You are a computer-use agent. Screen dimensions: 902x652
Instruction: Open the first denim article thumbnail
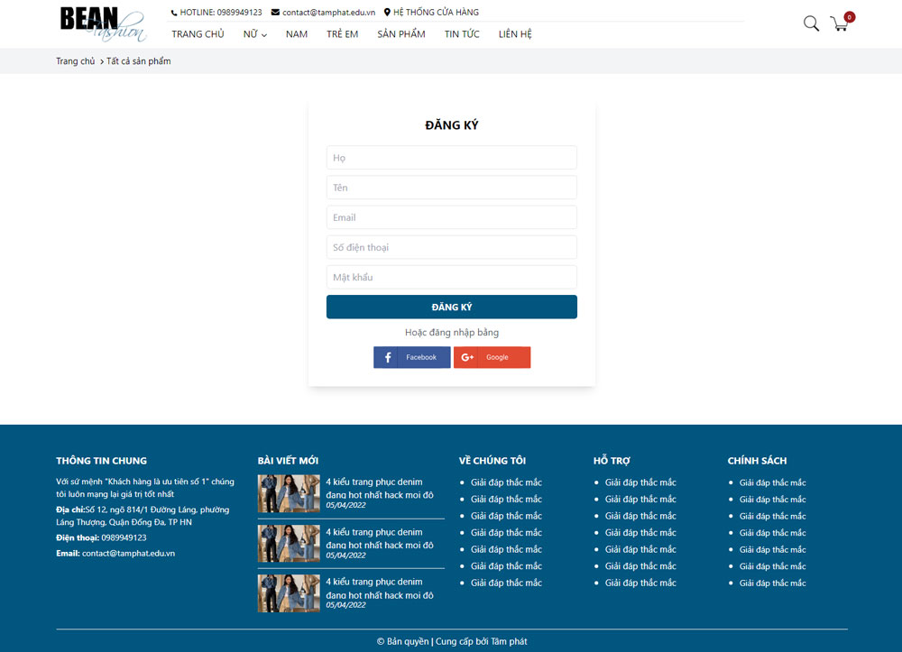tap(289, 493)
